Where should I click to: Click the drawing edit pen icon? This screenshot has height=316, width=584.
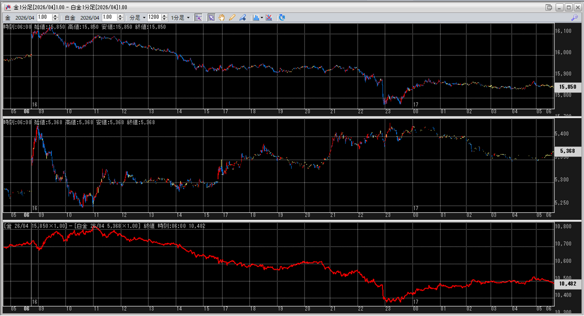click(242, 18)
